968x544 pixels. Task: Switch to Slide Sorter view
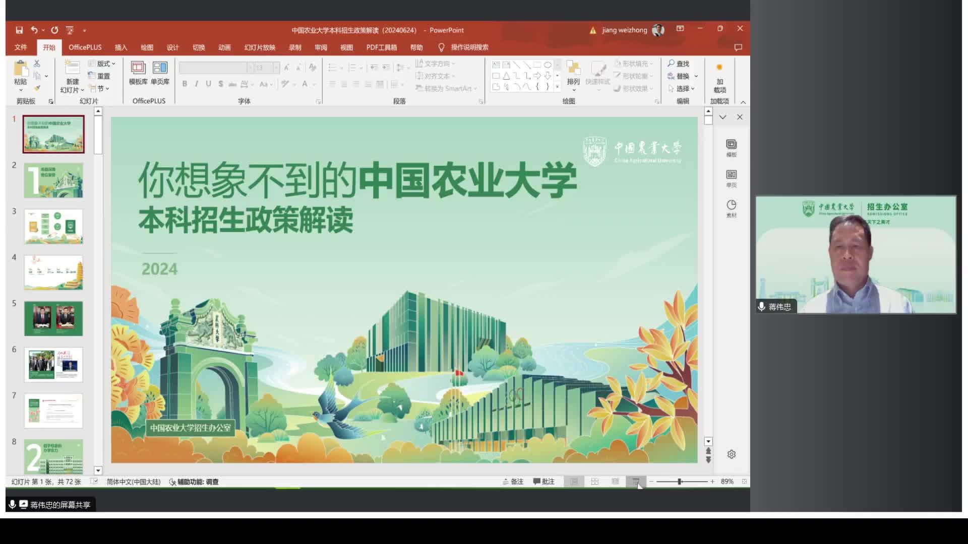595,482
